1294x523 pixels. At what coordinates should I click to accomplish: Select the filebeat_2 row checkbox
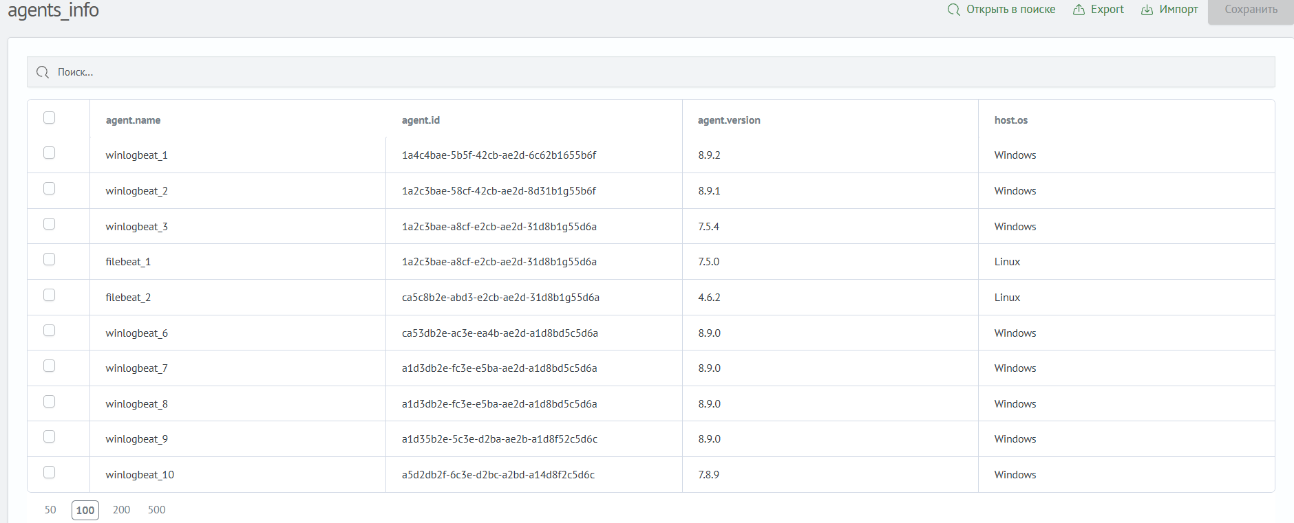pos(49,295)
